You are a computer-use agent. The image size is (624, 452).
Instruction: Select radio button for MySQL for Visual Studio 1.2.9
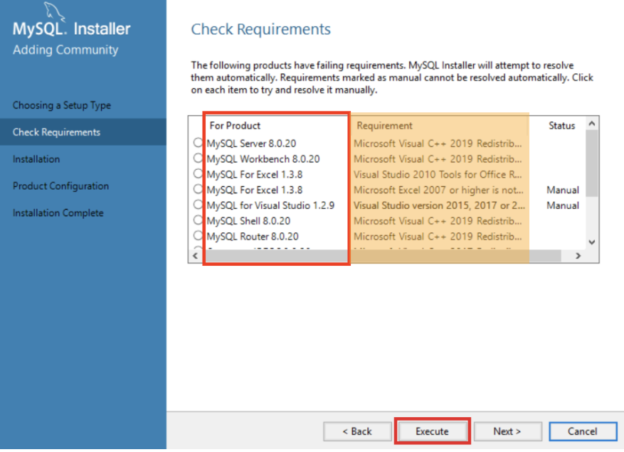pyautogui.click(x=199, y=205)
